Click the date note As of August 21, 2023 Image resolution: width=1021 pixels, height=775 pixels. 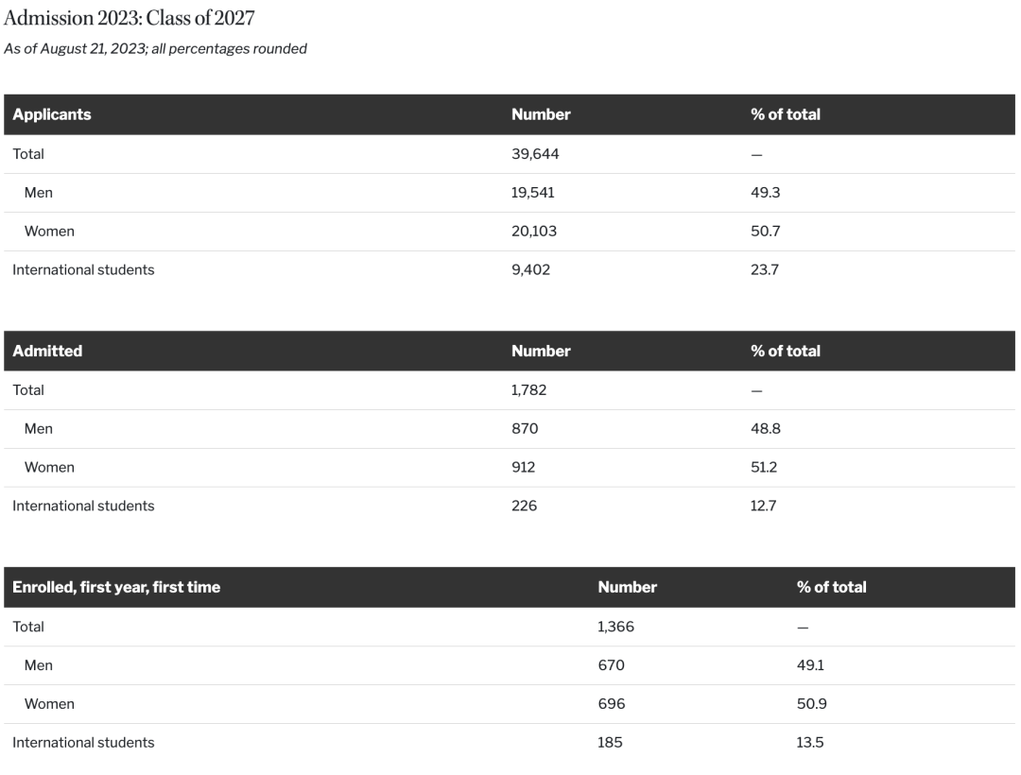click(75, 49)
